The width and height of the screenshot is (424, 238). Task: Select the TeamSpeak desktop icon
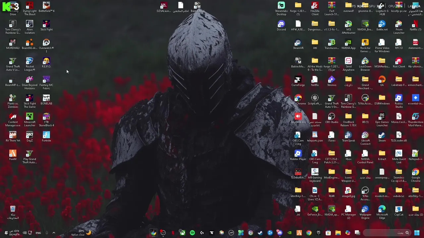348,137
